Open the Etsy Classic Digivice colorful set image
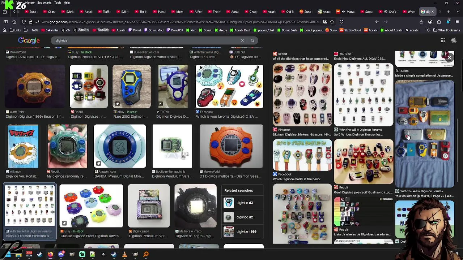Viewport: 463px width, 260px height. (x=91, y=206)
